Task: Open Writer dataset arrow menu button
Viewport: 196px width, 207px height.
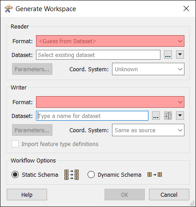Action: coord(180,116)
